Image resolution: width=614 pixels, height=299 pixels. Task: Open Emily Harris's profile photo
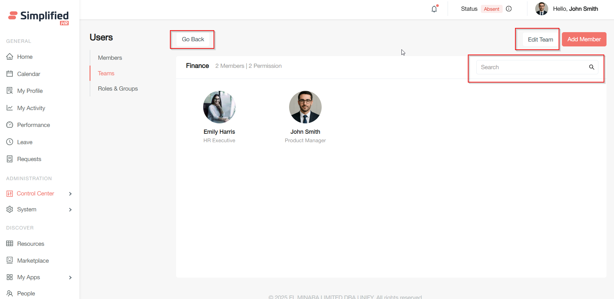(x=219, y=107)
